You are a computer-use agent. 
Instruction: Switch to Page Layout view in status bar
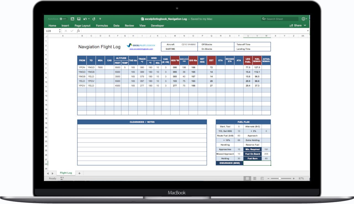255,179
